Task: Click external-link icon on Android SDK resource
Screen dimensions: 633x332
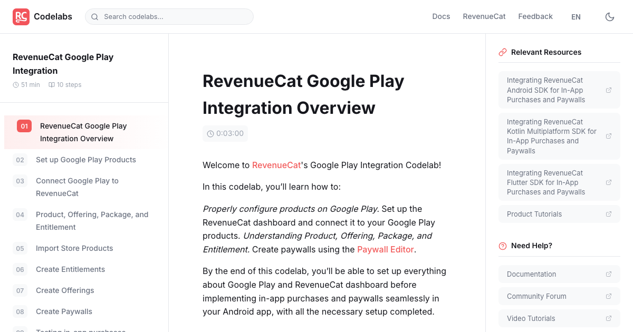Action: (609, 90)
